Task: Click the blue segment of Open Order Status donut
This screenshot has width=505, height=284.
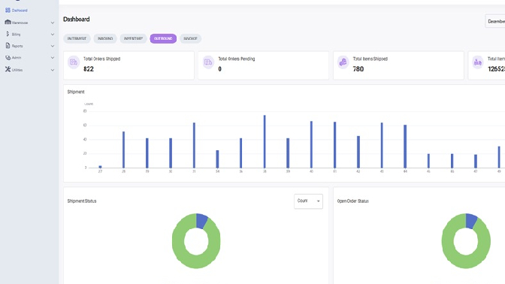Action: 471,221
